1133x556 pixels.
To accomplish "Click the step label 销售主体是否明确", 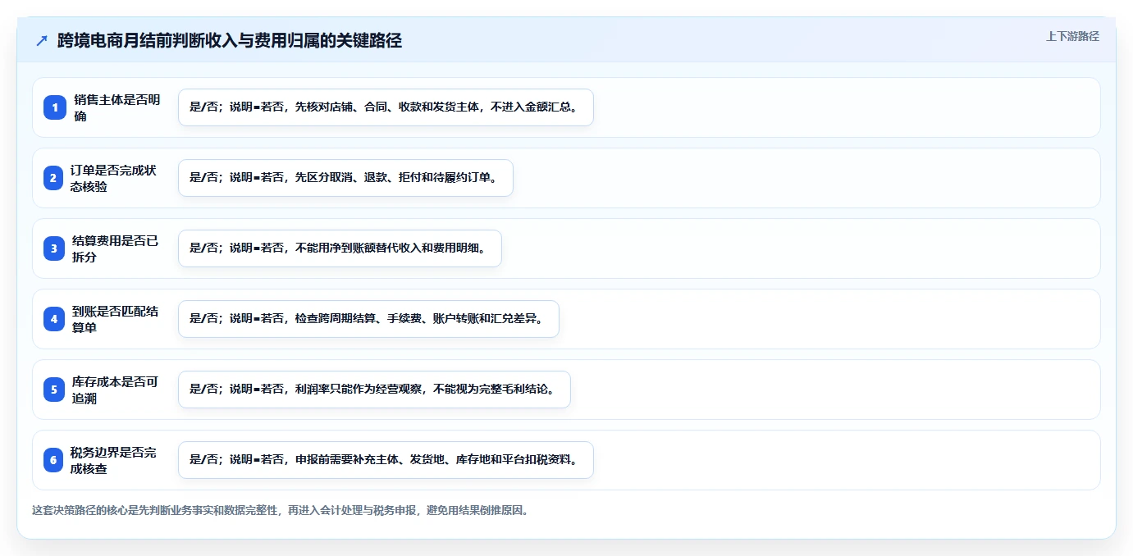I will point(116,107).
